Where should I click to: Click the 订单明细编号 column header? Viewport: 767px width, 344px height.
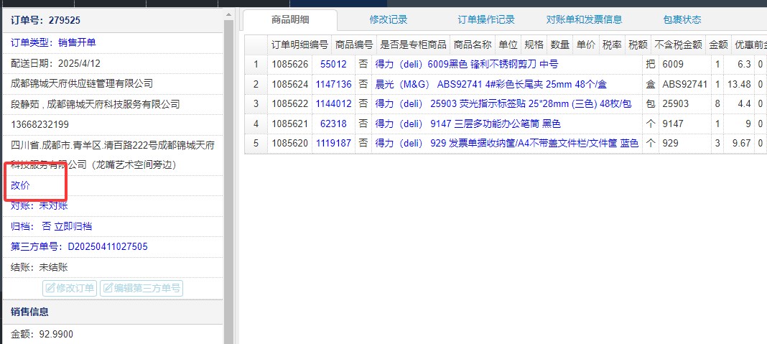[x=300, y=45]
